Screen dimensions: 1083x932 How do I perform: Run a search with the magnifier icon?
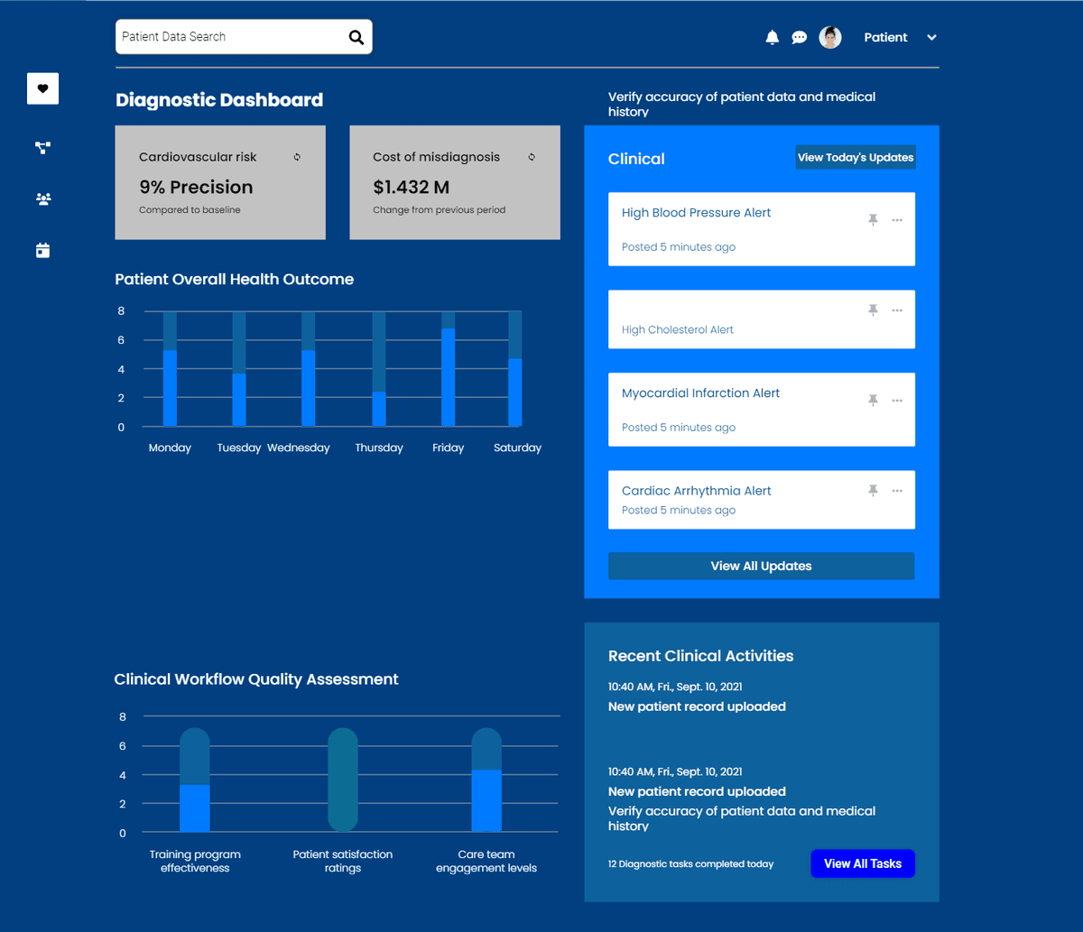pyautogui.click(x=356, y=36)
